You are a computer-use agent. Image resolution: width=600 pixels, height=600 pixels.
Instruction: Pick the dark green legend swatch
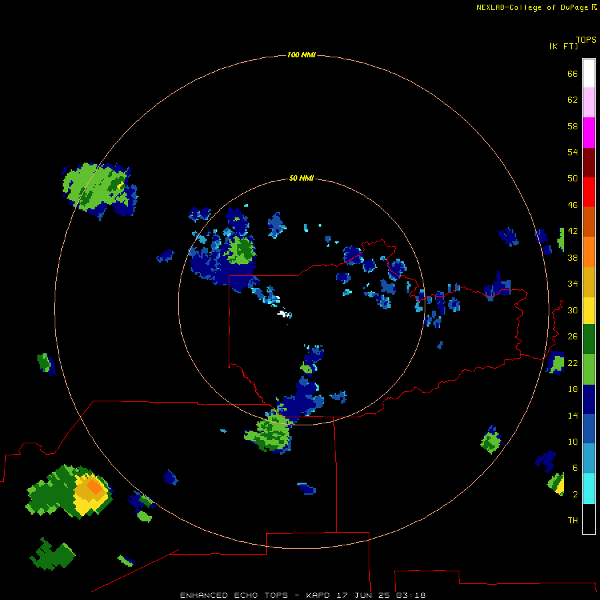(x=589, y=339)
